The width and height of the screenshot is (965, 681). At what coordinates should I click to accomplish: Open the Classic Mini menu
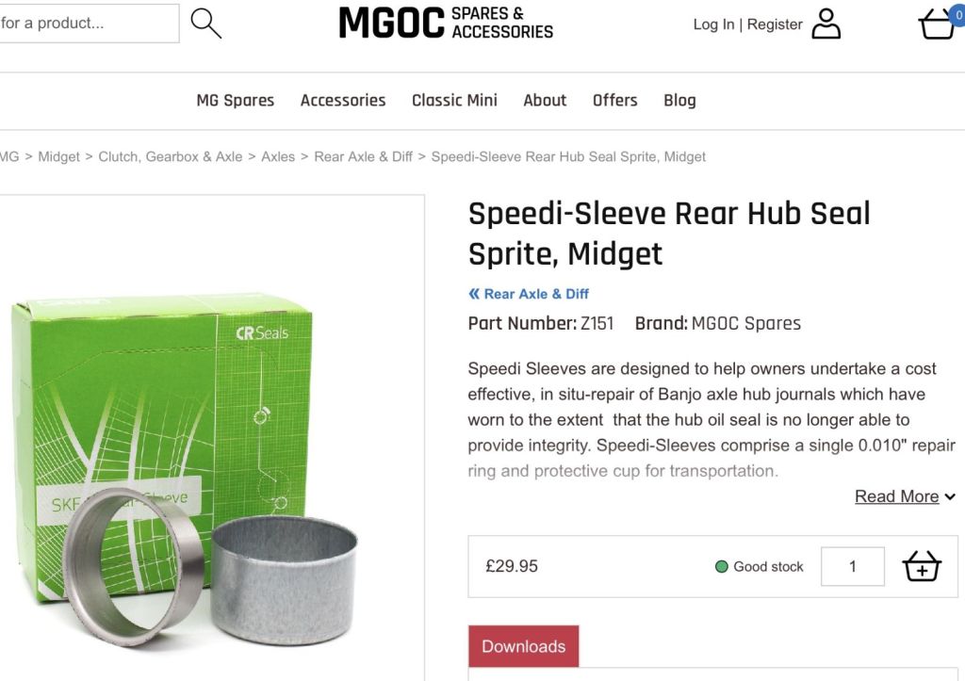point(454,100)
